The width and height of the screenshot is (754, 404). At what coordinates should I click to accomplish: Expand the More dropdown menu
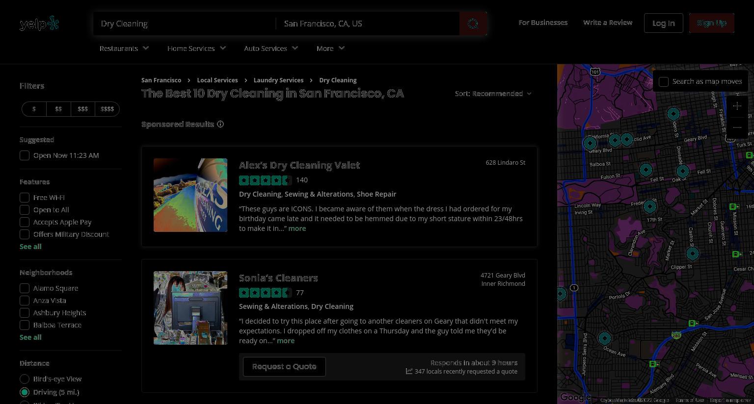330,49
